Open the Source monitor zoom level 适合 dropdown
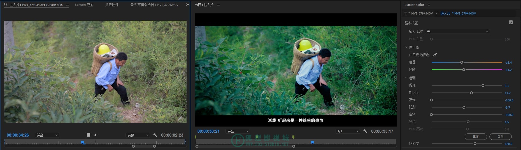The image size is (521, 150). pos(47,135)
